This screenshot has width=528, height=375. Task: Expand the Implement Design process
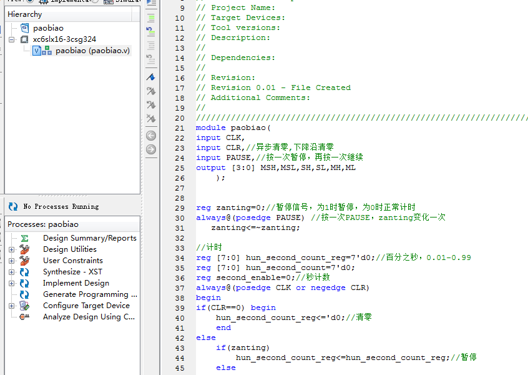click(12, 283)
